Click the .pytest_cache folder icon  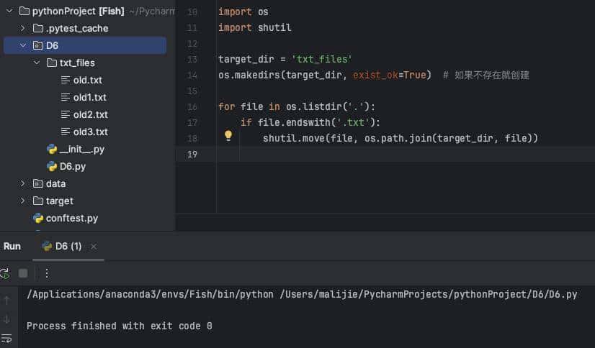(x=38, y=28)
